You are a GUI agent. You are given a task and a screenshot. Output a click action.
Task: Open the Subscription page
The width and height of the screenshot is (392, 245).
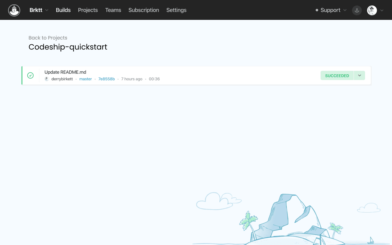point(144,10)
